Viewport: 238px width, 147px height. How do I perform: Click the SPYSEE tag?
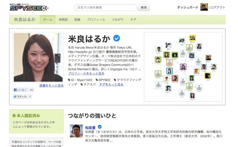[x=103, y=80]
